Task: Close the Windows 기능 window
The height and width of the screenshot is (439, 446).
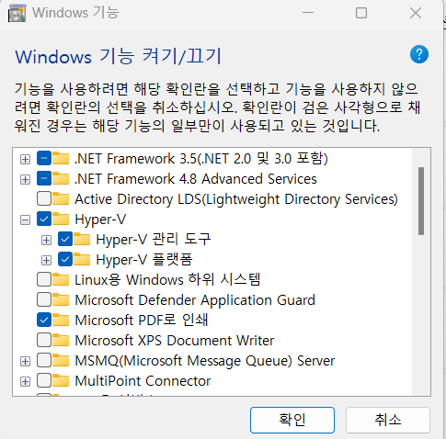Action: pos(416,13)
